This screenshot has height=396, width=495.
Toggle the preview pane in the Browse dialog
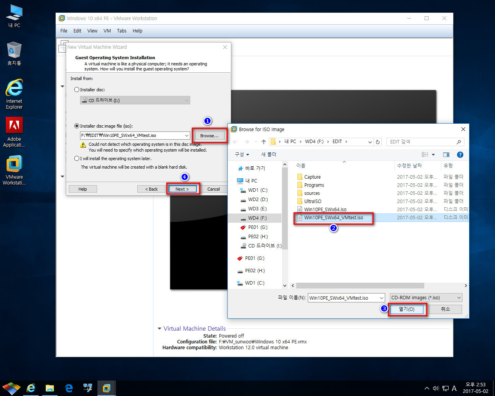pyautogui.click(x=446, y=155)
